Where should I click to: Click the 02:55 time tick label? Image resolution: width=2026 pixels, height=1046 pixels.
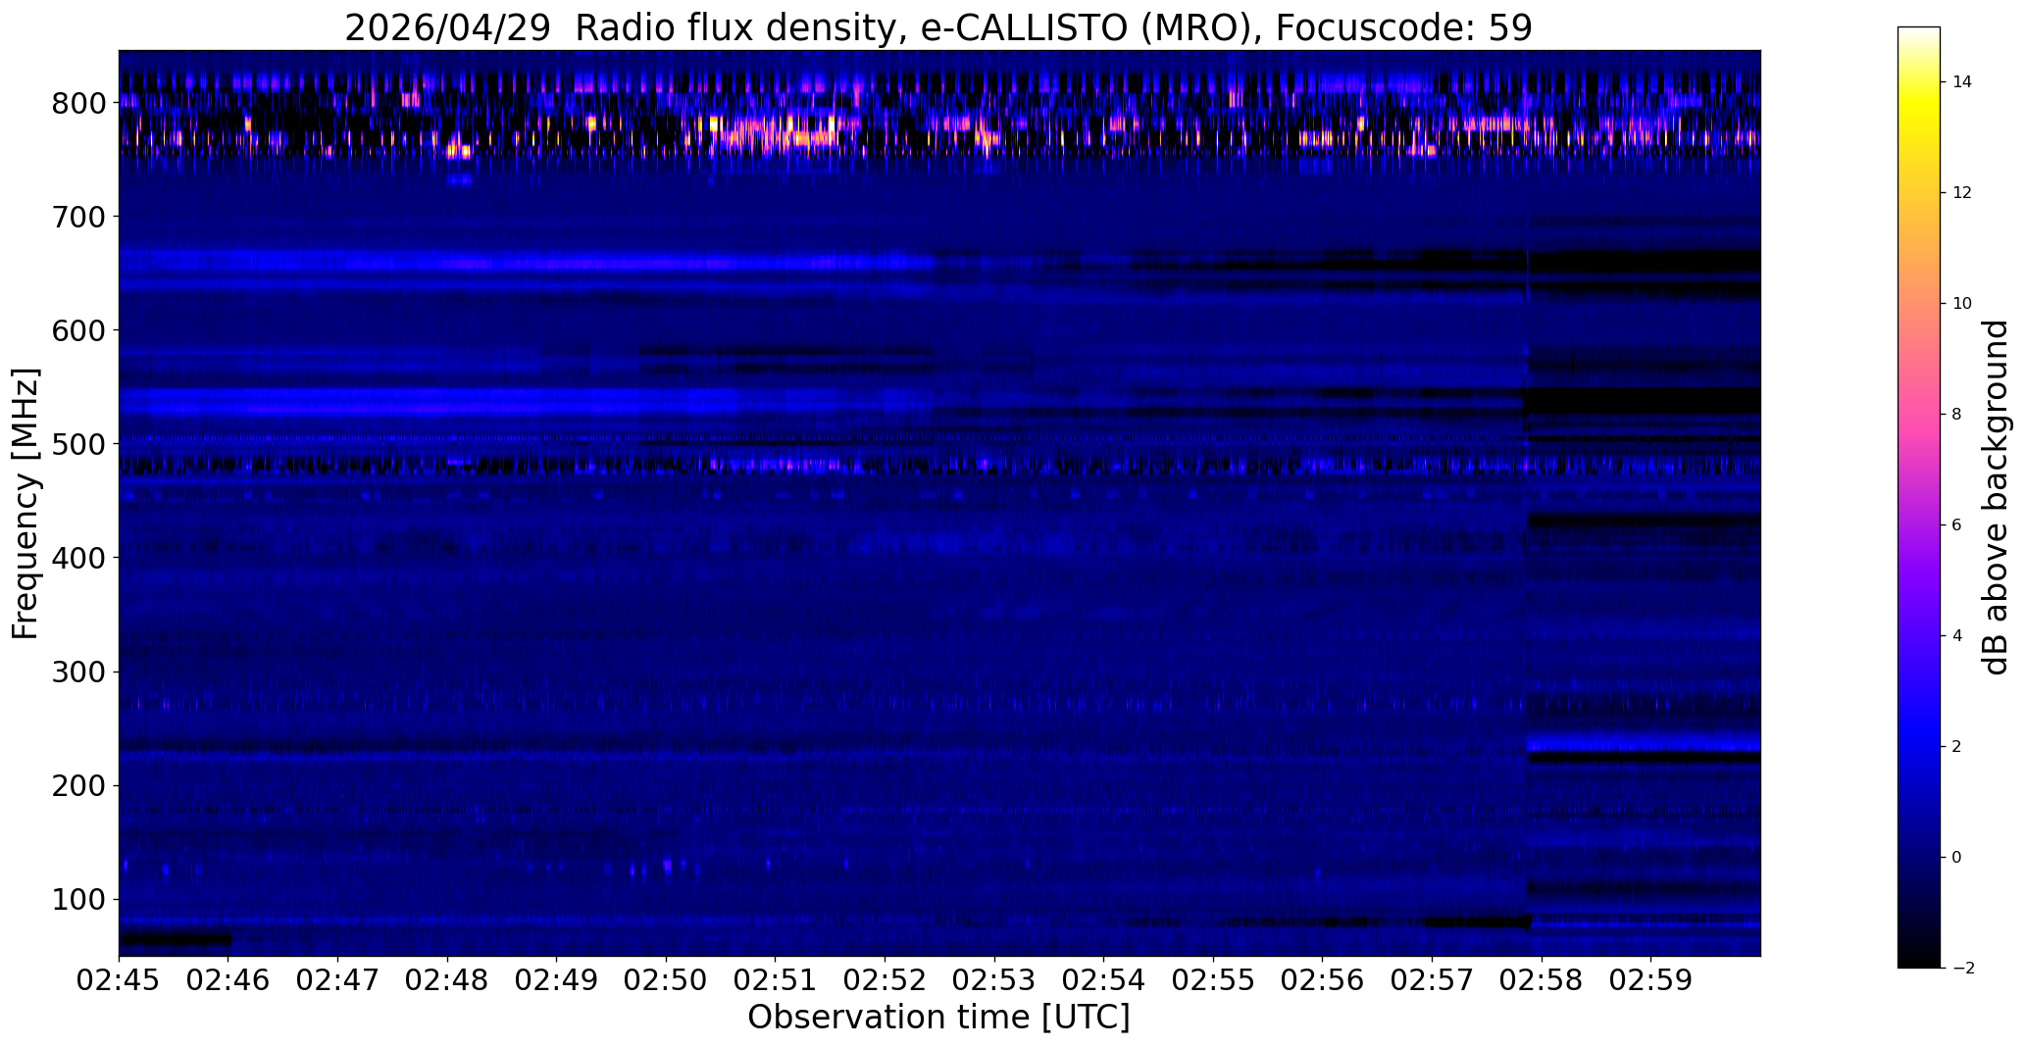coord(1214,981)
